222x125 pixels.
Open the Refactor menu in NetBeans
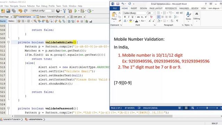[x=31, y=6]
